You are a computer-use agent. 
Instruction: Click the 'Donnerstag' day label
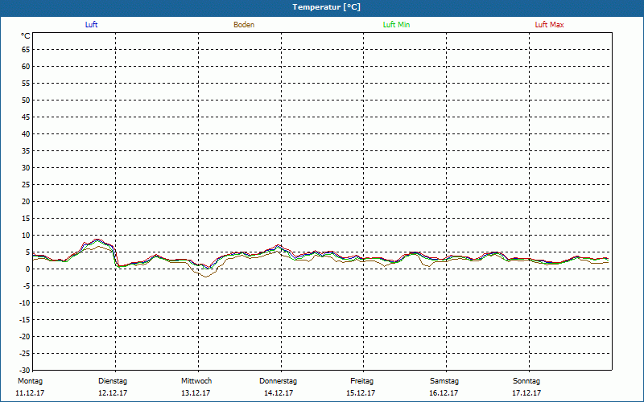pyautogui.click(x=278, y=381)
